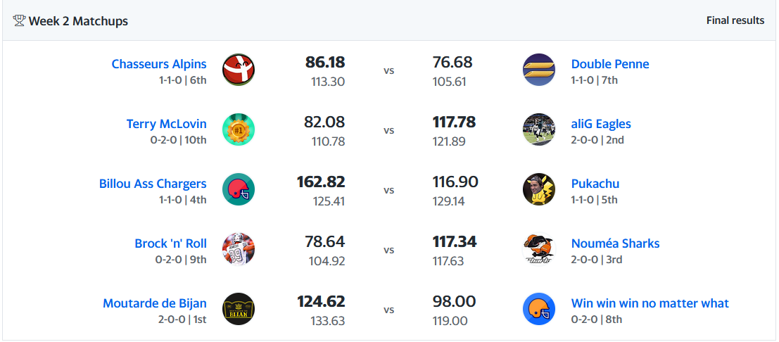Image resolution: width=779 pixels, height=342 pixels.
Task: Click the trophy icon beside Week 2 Matchups
Action: [x=19, y=20]
